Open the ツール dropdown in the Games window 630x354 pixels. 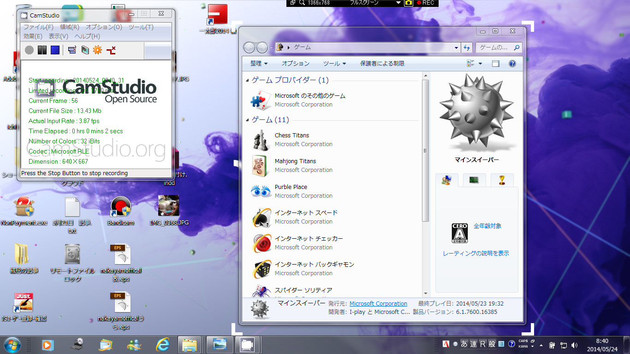tap(334, 64)
